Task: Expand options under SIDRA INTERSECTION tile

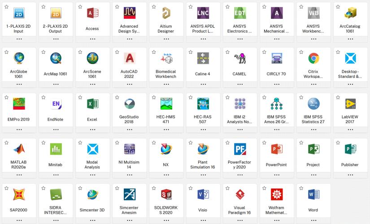Action: pyautogui.click(x=56, y=220)
